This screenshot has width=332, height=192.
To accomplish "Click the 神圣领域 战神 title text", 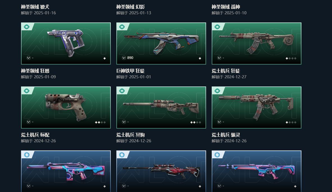I will (226, 7).
